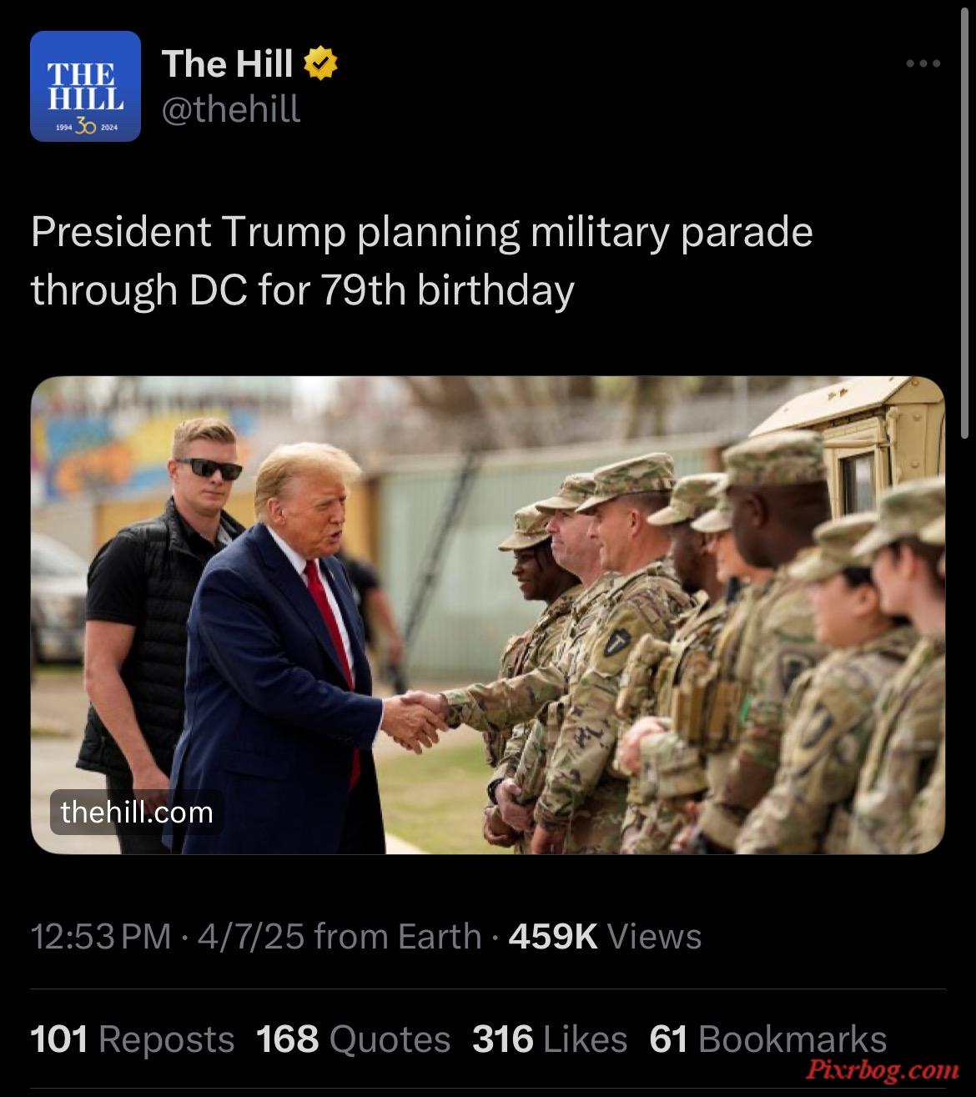Click The Hill display name
The image size is (976, 1097).
click(x=227, y=63)
